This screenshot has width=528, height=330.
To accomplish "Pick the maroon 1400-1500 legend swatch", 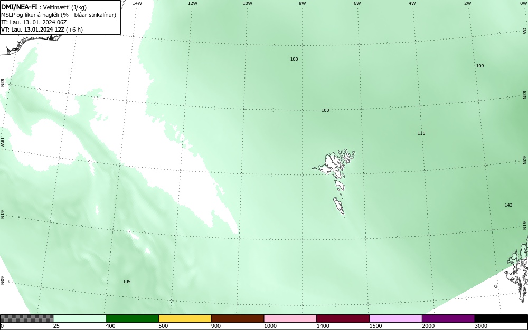I will click(x=343, y=318).
